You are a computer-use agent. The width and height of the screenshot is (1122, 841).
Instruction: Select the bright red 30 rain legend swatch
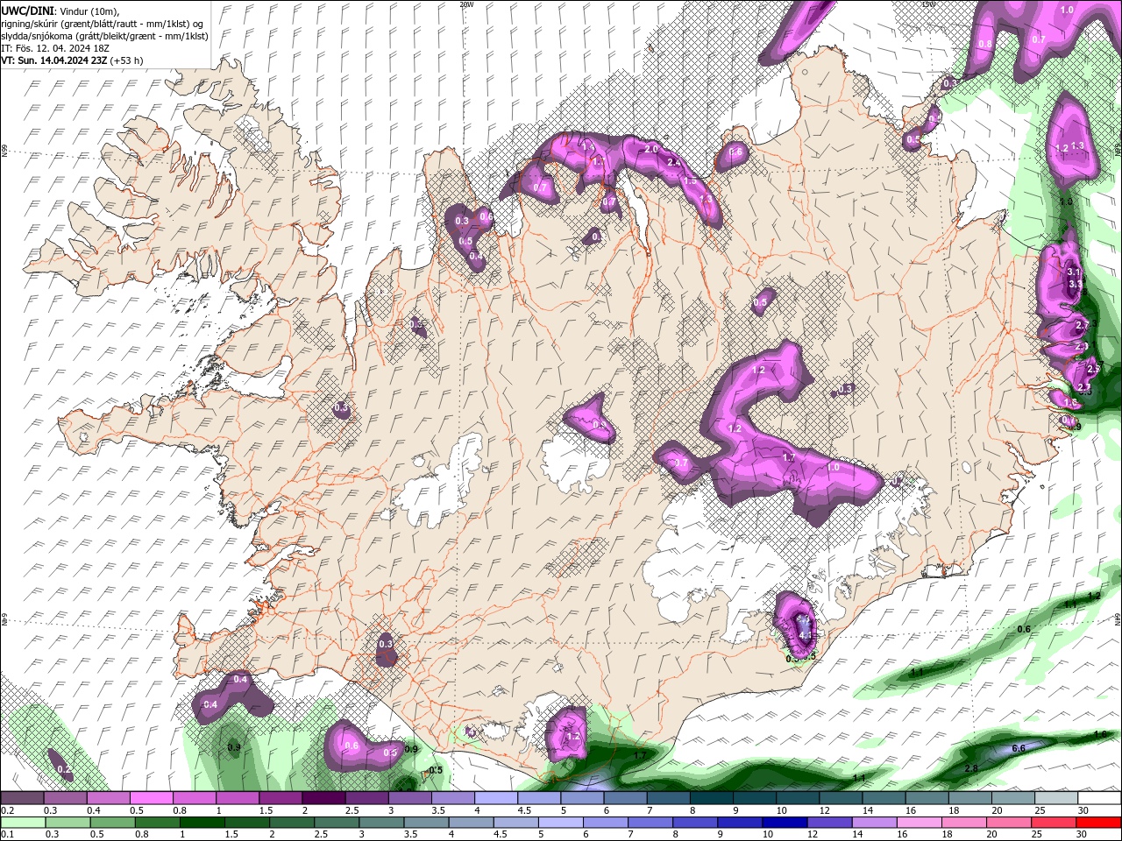pos(1099,823)
